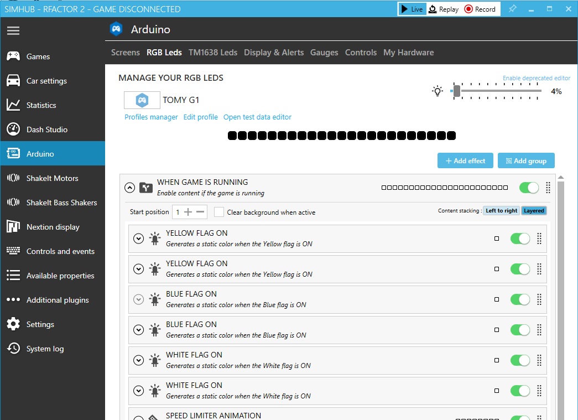Expand the first Yellow Flag On effect
The image size is (578, 420).
(x=139, y=238)
